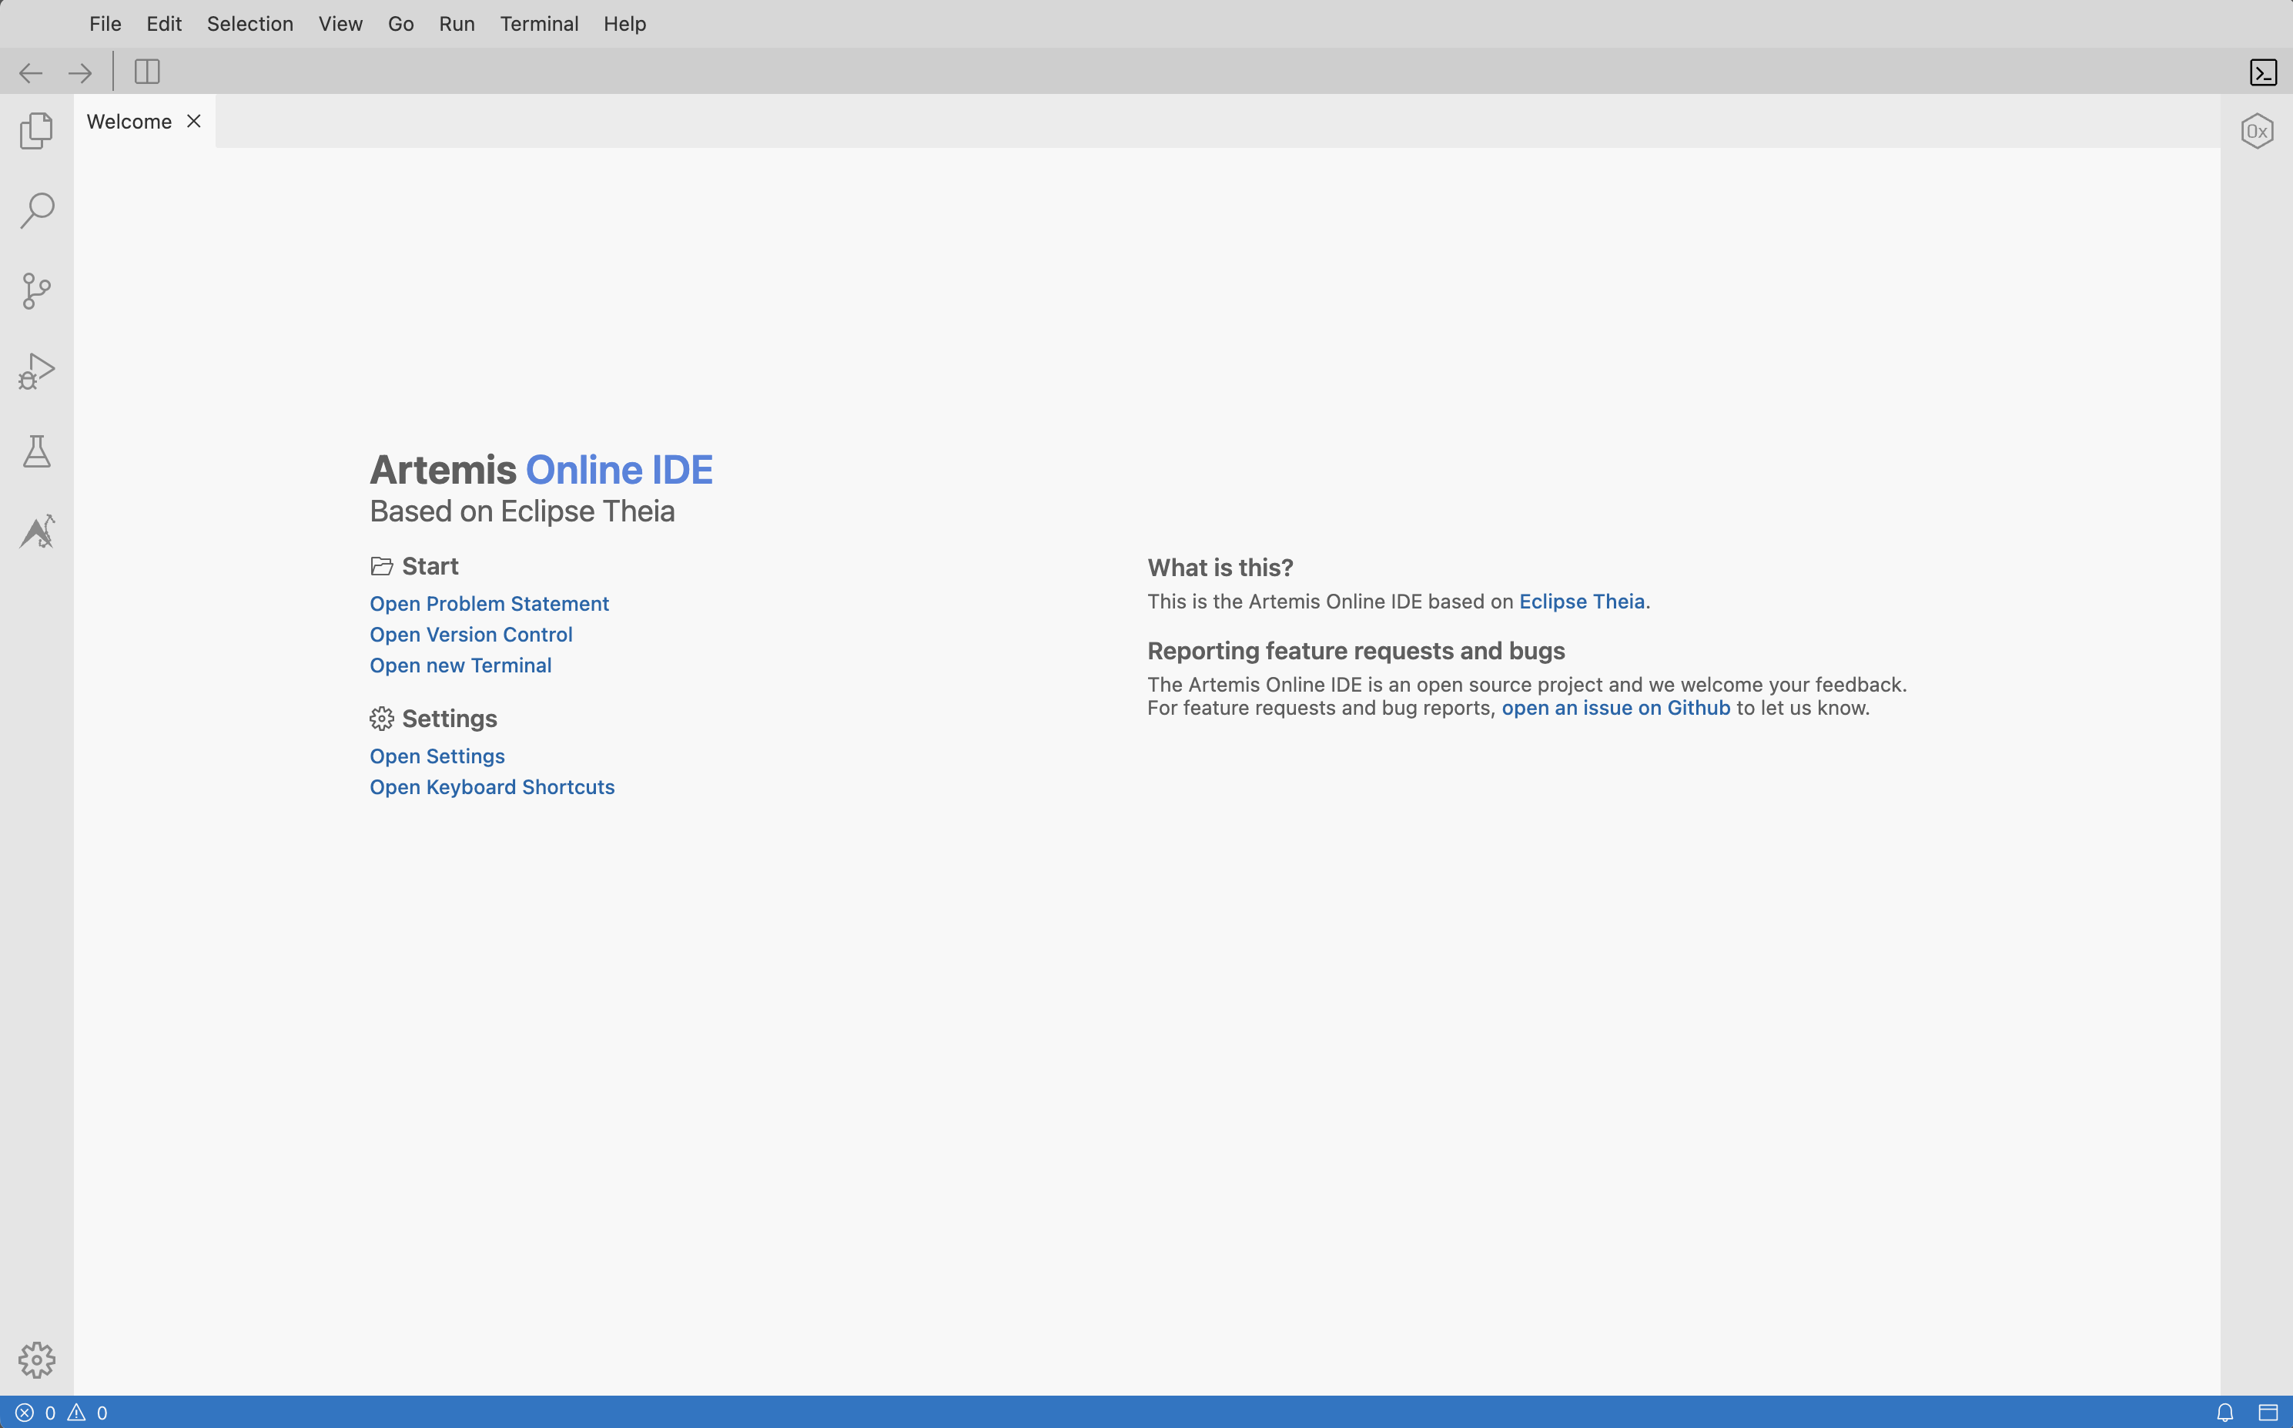
Task: Click the Open Version Control link
Action: click(471, 635)
